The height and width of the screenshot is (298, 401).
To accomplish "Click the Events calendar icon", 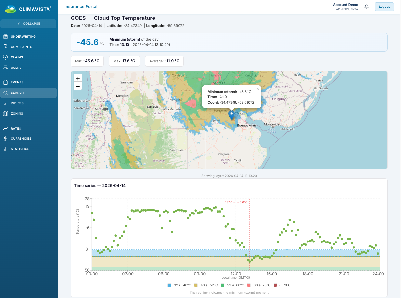I will click(6, 82).
